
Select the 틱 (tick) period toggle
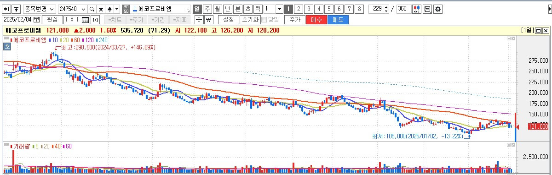(x=258, y=9)
